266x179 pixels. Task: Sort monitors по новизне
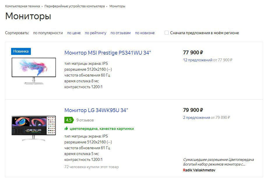tap(145, 33)
